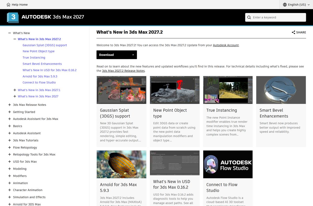The height and width of the screenshot is (206, 313).
Task: Open Arnold for 3ds Max 5.9.3 sidebar link
Action: (40, 76)
